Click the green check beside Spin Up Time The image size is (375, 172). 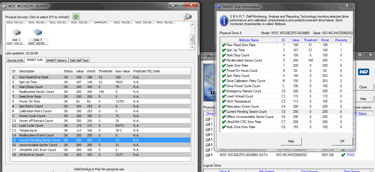coord(224,50)
